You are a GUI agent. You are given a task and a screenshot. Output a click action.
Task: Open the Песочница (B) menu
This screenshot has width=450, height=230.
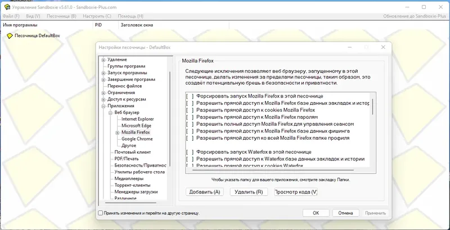click(x=61, y=16)
